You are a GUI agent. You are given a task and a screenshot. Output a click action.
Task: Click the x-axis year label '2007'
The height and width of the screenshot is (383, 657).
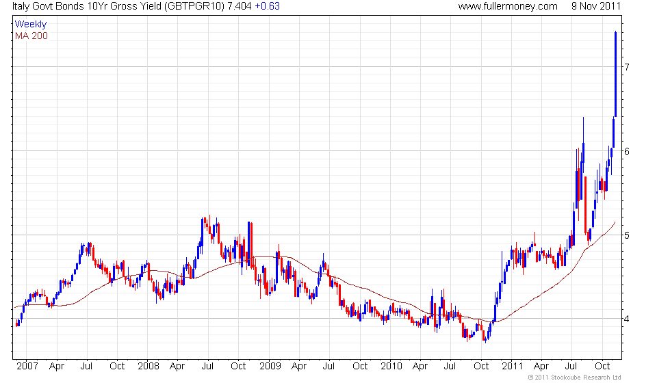27,367
